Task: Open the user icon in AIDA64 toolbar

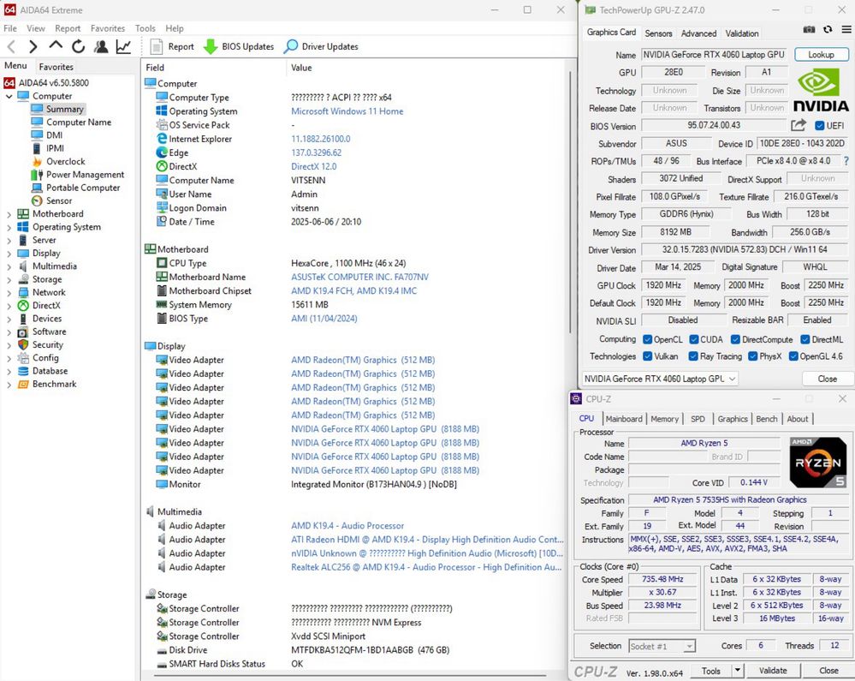Action: pyautogui.click(x=101, y=47)
